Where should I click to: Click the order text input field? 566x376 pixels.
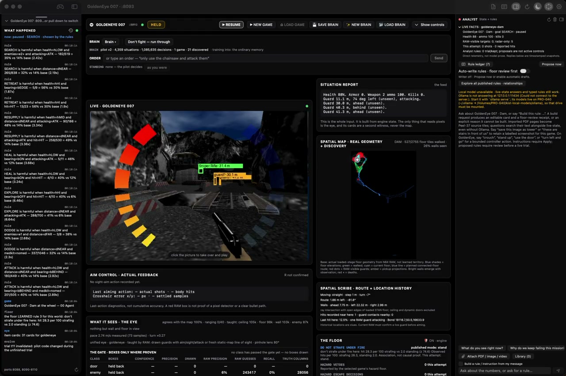click(x=265, y=58)
